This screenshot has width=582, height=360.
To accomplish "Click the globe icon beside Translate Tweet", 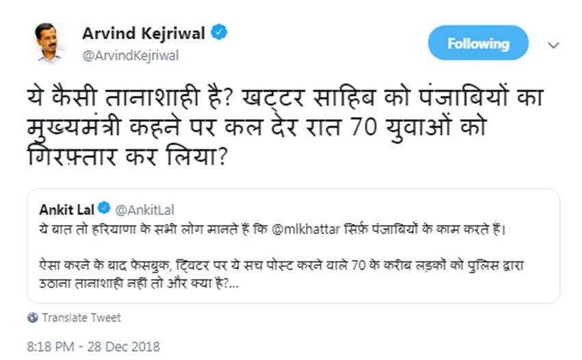I will [x=33, y=318].
